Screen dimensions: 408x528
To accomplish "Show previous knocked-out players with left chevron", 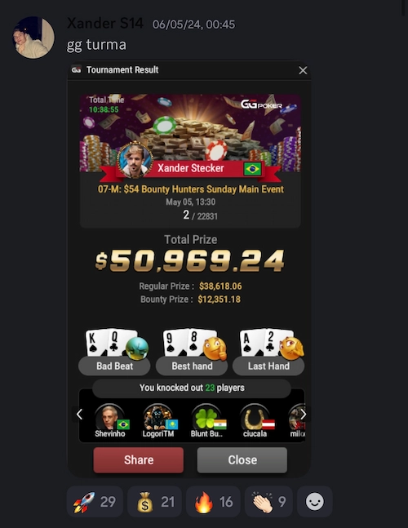I will click(x=79, y=415).
